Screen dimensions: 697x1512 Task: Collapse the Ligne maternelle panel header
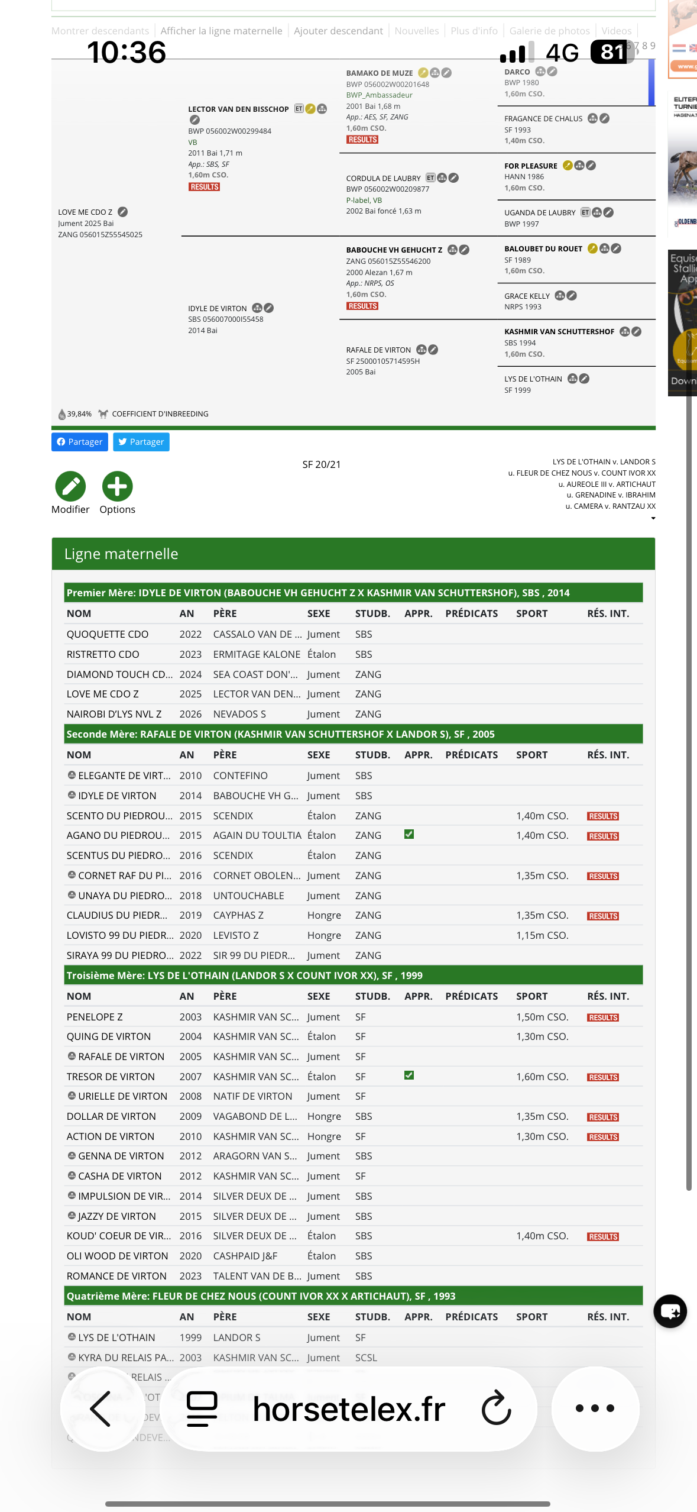(354, 554)
